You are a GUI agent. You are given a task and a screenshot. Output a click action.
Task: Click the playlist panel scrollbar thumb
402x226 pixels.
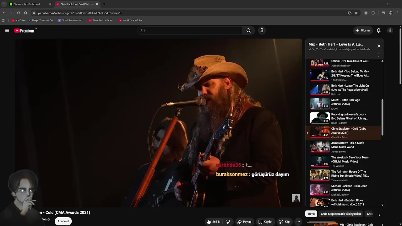pos(382,117)
